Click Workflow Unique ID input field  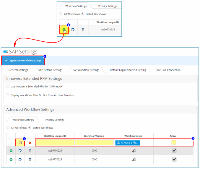55,142
